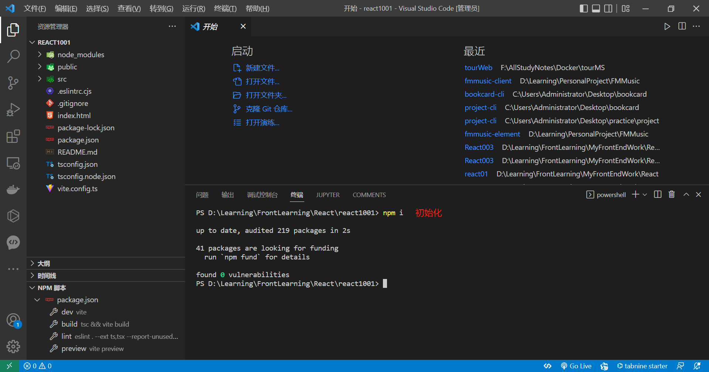Open the 编辑(E) menu
This screenshot has height=372, width=709.
[x=66, y=8]
